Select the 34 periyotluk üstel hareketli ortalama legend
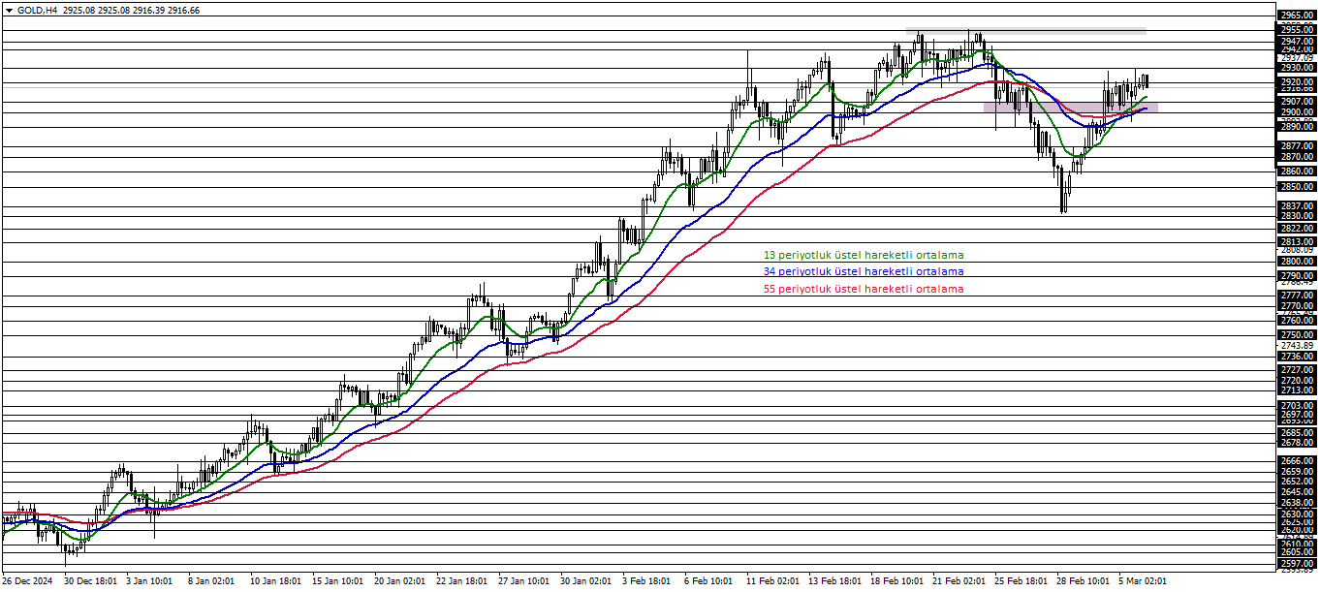Screen dimensions: 1320x592 point(864,271)
